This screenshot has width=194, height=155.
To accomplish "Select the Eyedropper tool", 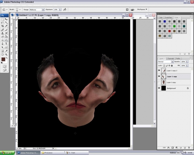I will coord(6,51).
